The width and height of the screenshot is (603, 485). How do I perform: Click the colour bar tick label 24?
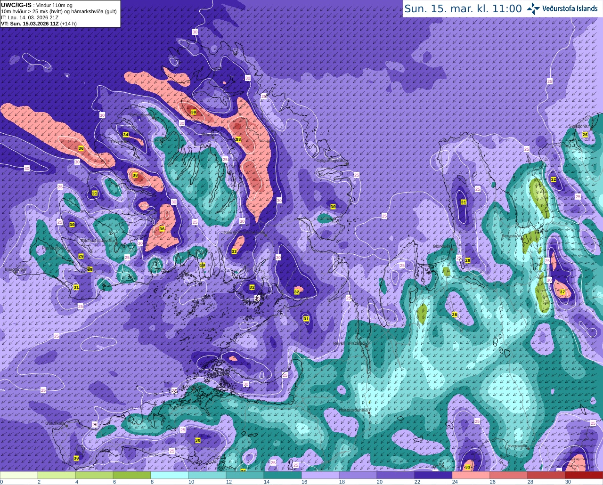click(455, 482)
